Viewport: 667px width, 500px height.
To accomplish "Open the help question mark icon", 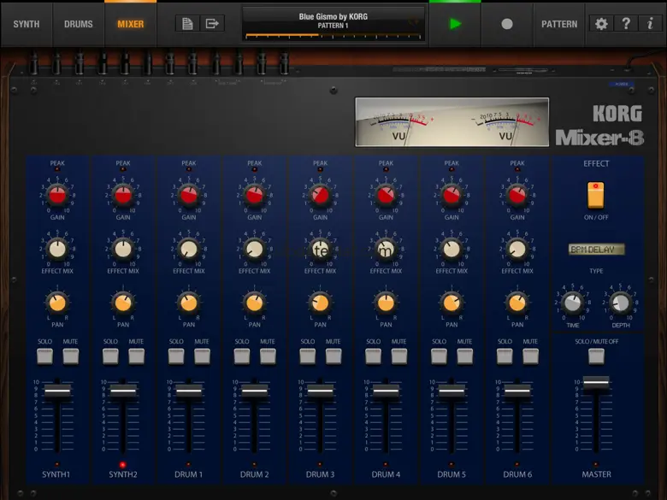I will [x=626, y=24].
